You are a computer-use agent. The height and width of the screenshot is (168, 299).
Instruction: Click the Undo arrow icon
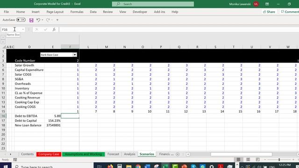(x=38, y=20)
